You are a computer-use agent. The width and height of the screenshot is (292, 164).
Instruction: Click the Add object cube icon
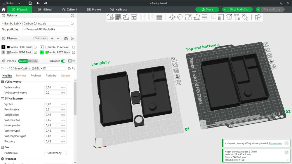[110, 17]
